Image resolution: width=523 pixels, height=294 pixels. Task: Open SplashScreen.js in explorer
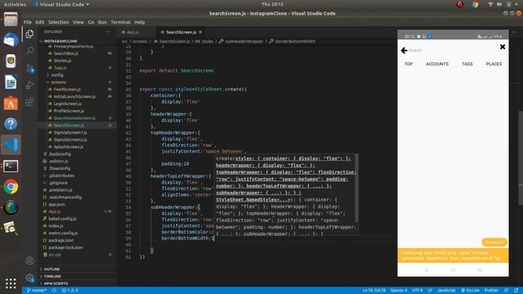(69, 147)
